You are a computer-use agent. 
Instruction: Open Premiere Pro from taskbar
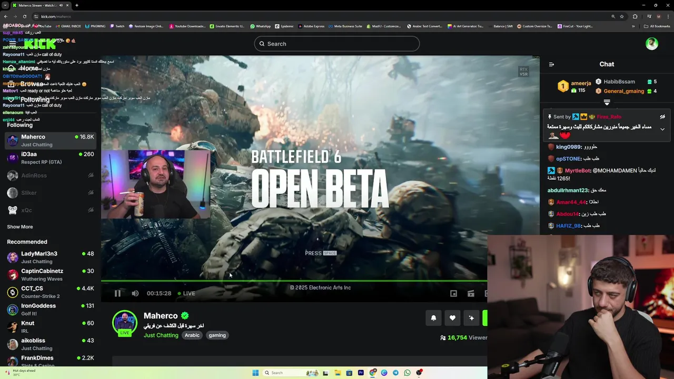361,373
